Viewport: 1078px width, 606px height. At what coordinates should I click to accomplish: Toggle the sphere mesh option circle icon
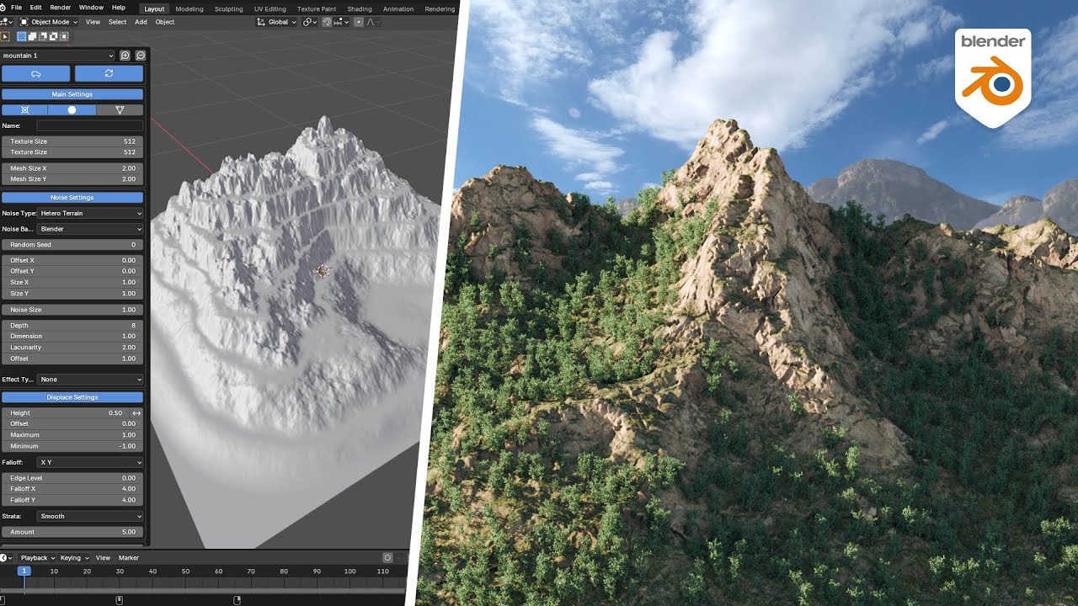pyautogui.click(x=72, y=110)
